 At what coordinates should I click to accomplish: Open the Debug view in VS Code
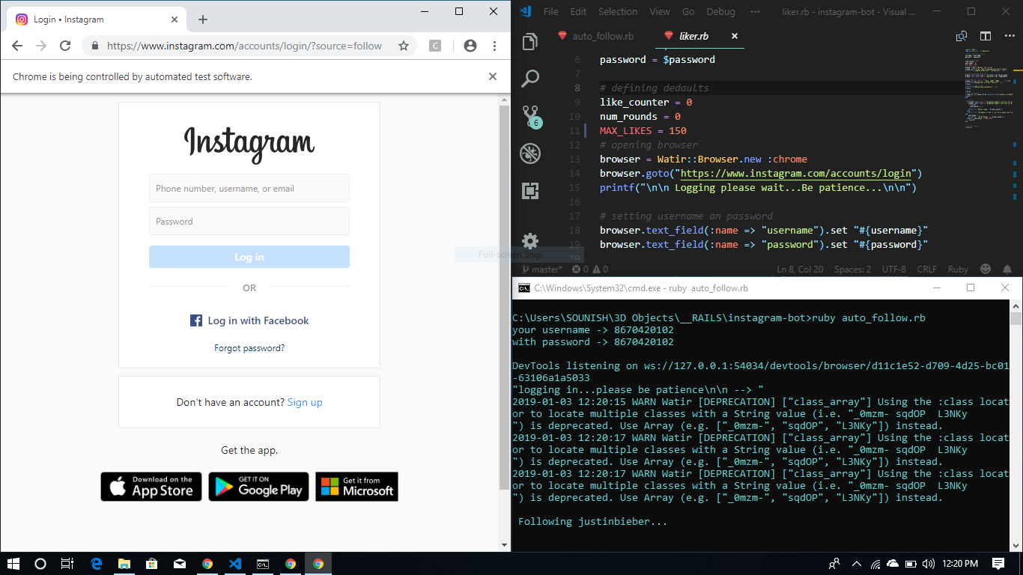530,153
